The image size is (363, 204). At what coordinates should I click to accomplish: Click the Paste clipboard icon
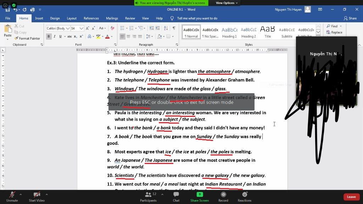[x=8, y=29]
